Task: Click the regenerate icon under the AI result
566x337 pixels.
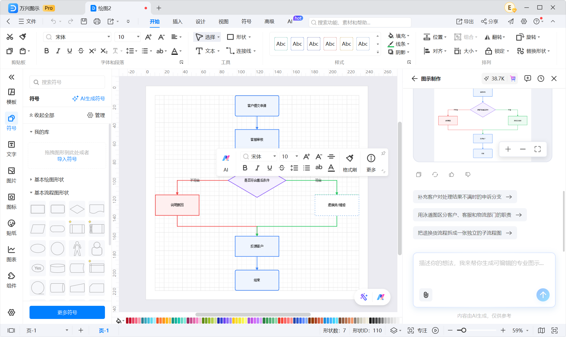Action: pyautogui.click(x=435, y=175)
